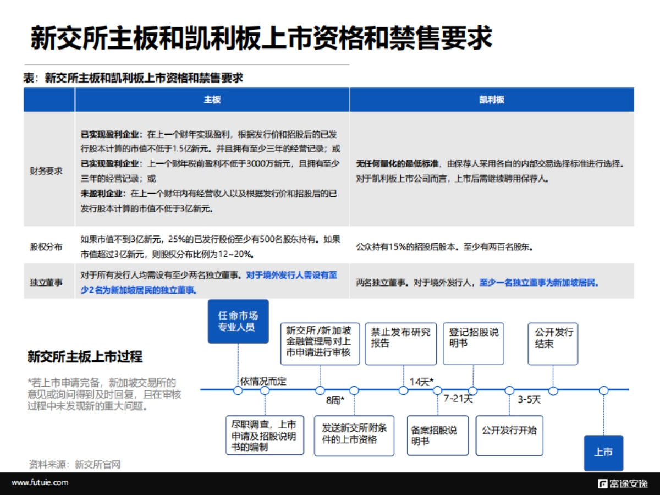Viewport: 660px width, 495px height.
Task: Open the 公开发行结束 step box
Action: (x=552, y=343)
